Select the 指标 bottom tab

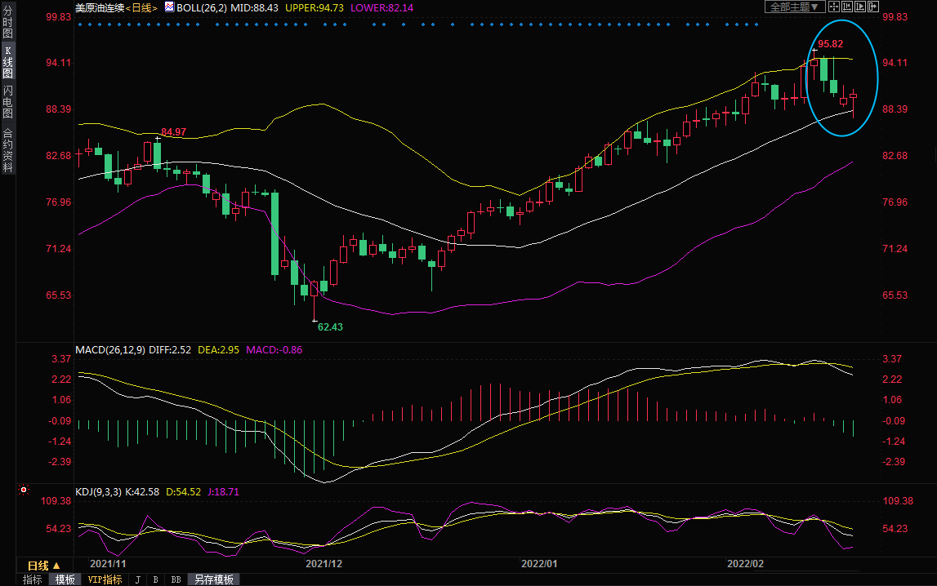click(x=33, y=579)
